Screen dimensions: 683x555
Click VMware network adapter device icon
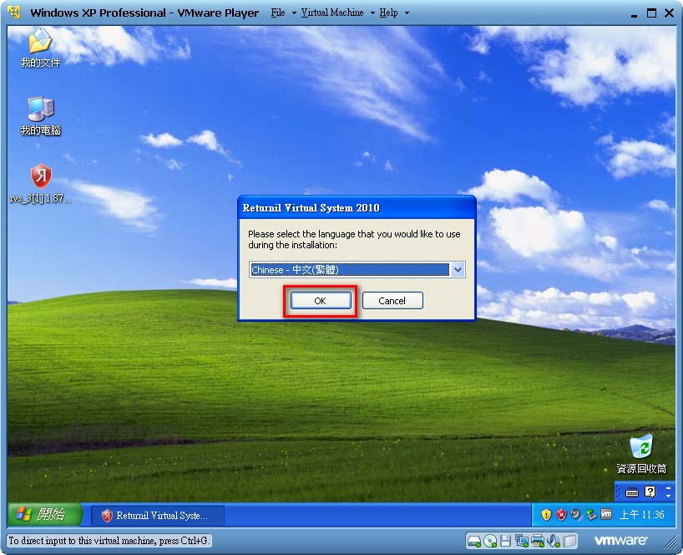point(521,541)
